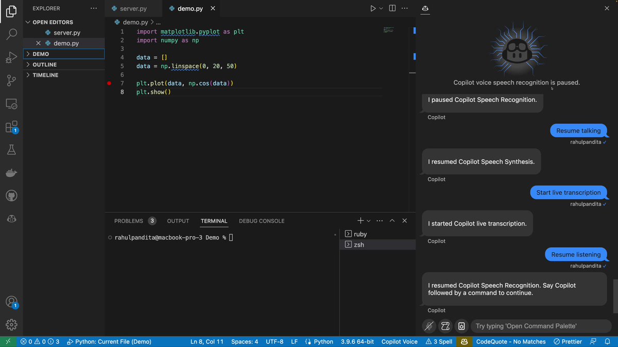The image size is (618, 347).
Task: Click the Prettier status item
Action: point(568,342)
